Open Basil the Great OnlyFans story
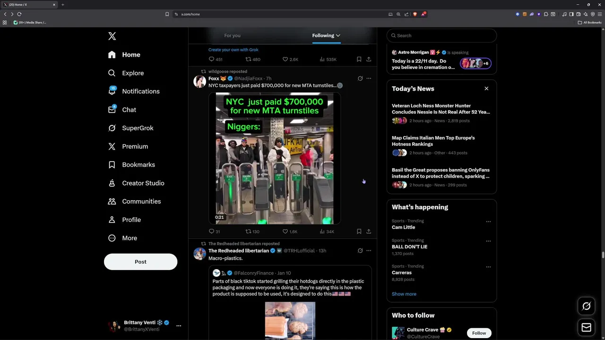 441,178
